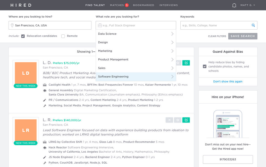Click the work history briefcase icon for L. R.
266x167 pixels.
(45, 142)
